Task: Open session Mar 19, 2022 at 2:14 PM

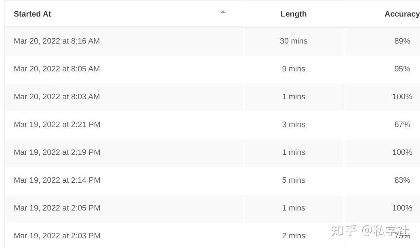Action: 57,180
